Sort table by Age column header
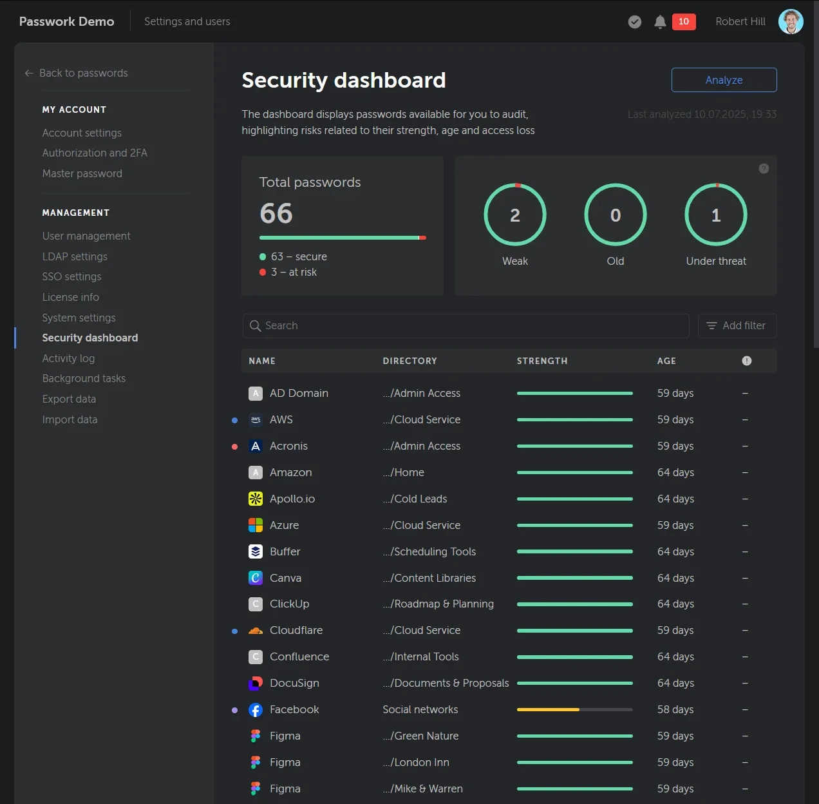 coord(666,361)
